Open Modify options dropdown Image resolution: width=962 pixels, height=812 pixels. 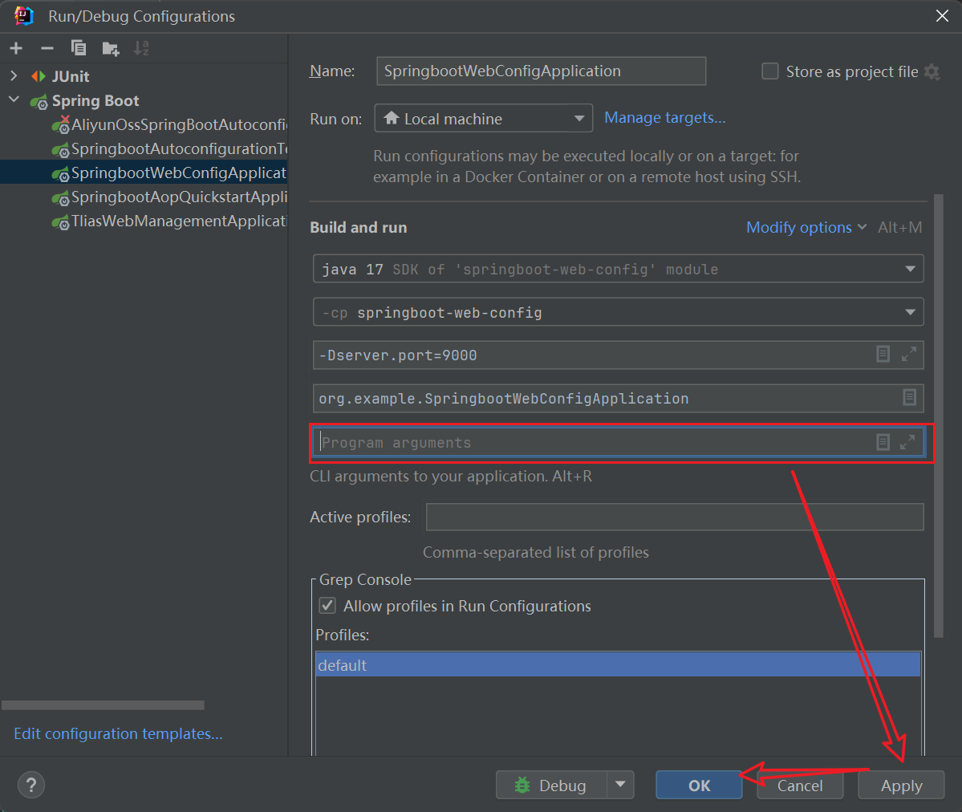(806, 228)
